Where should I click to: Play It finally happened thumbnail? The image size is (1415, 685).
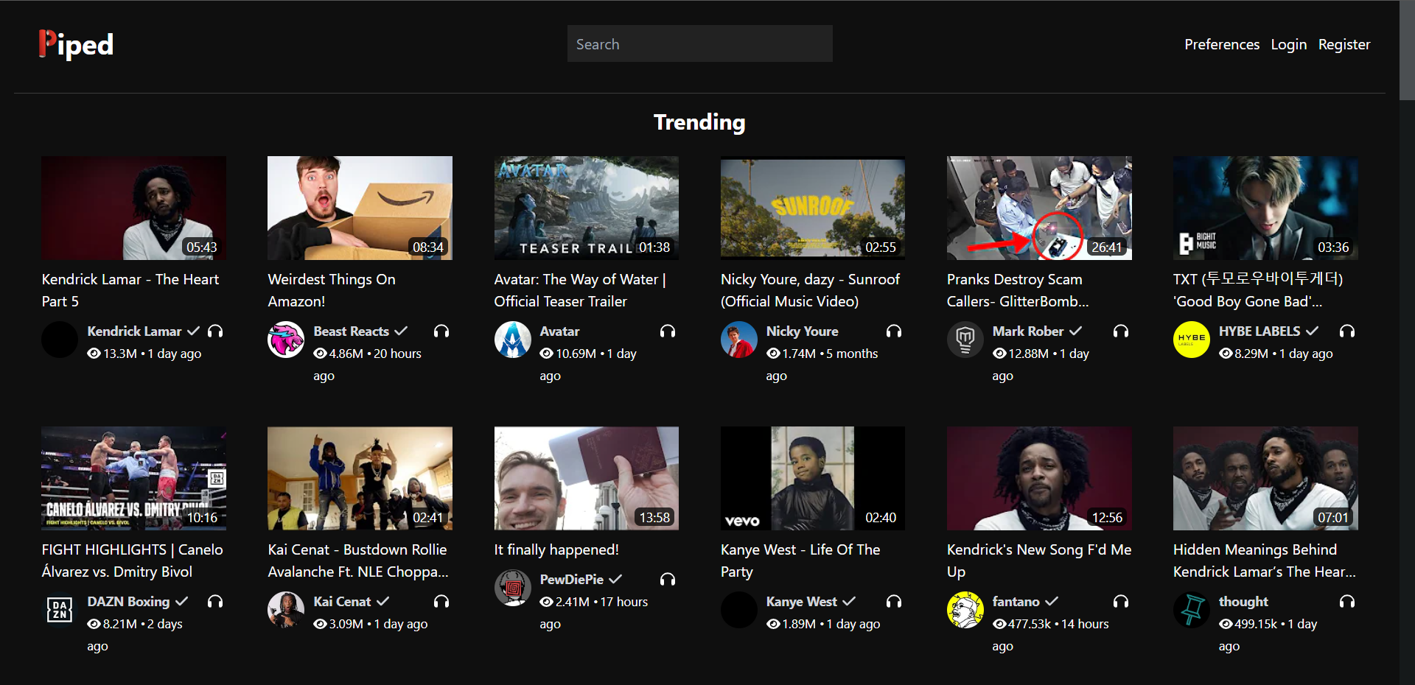[x=587, y=478]
